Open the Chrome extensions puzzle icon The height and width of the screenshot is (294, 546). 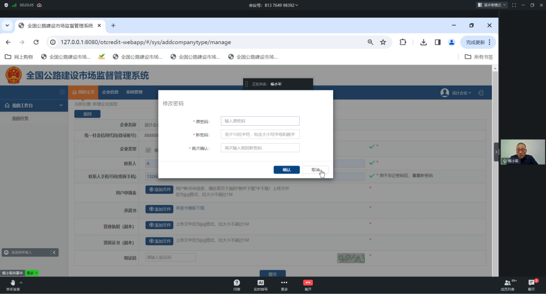[x=403, y=42]
